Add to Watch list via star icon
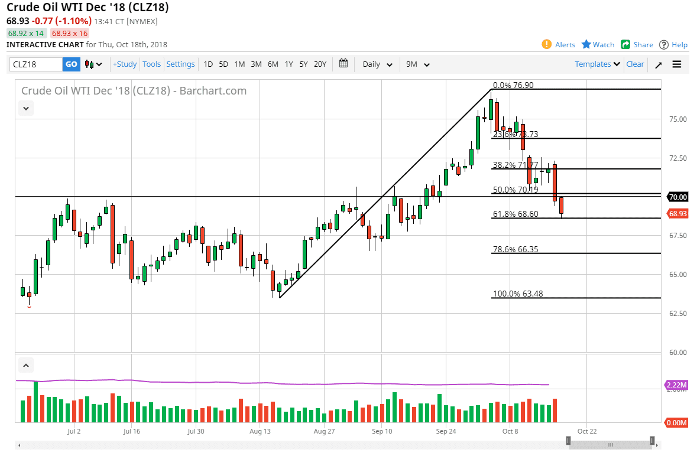The image size is (697, 456). [x=586, y=44]
